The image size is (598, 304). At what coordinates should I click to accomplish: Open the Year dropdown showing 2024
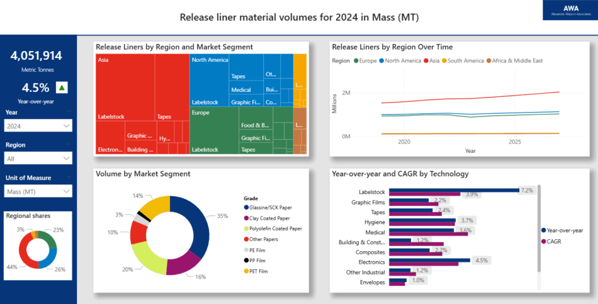pyautogui.click(x=38, y=126)
